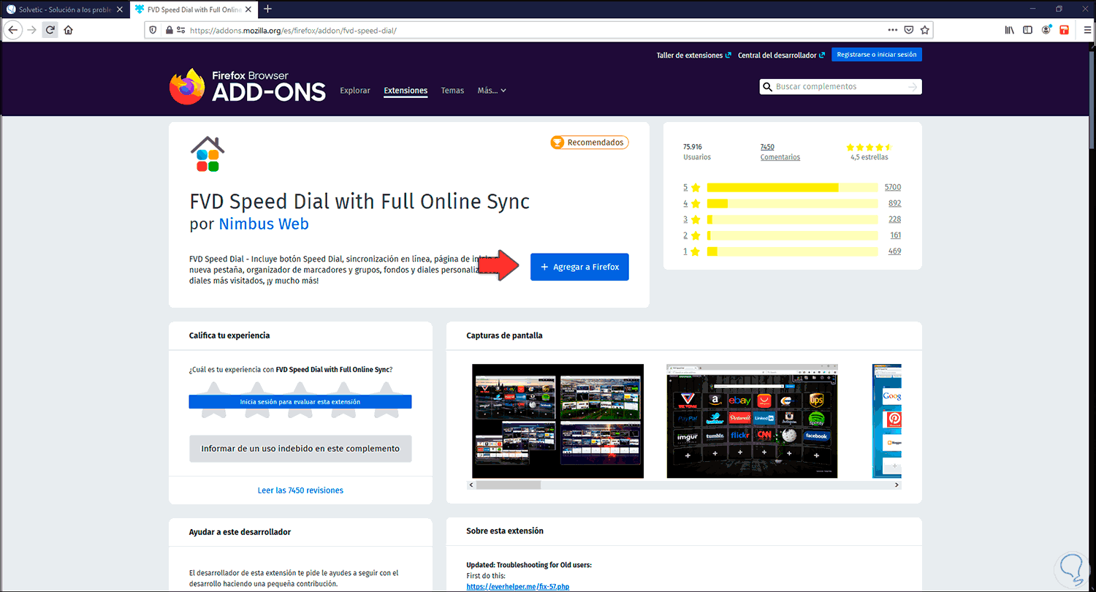Screen dimensions: 1096x592
Task: Click the screenshots horizontal scrollbar thumb
Action: [x=509, y=485]
